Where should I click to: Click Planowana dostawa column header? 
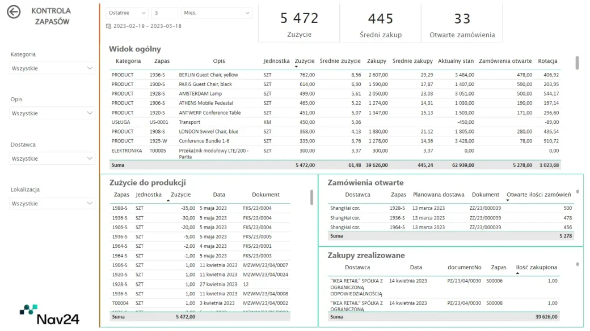point(439,195)
